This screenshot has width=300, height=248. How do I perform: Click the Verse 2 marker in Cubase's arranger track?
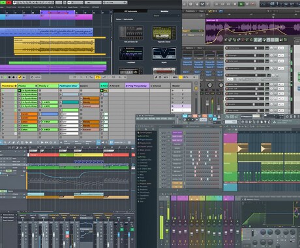pos(116,155)
